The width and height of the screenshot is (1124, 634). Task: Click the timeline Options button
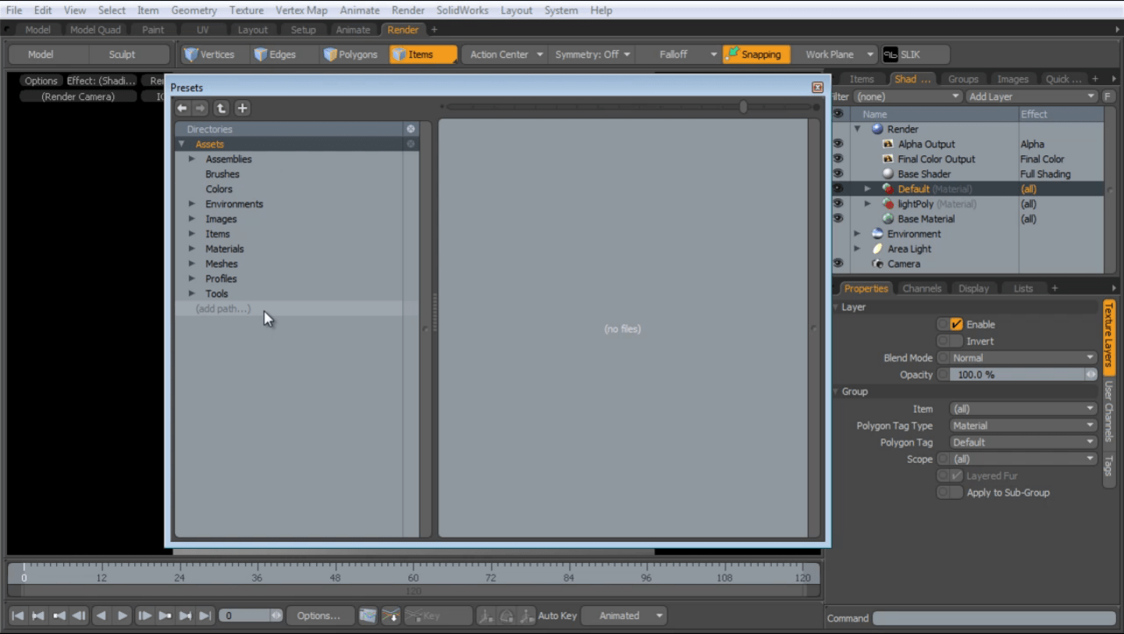318,616
